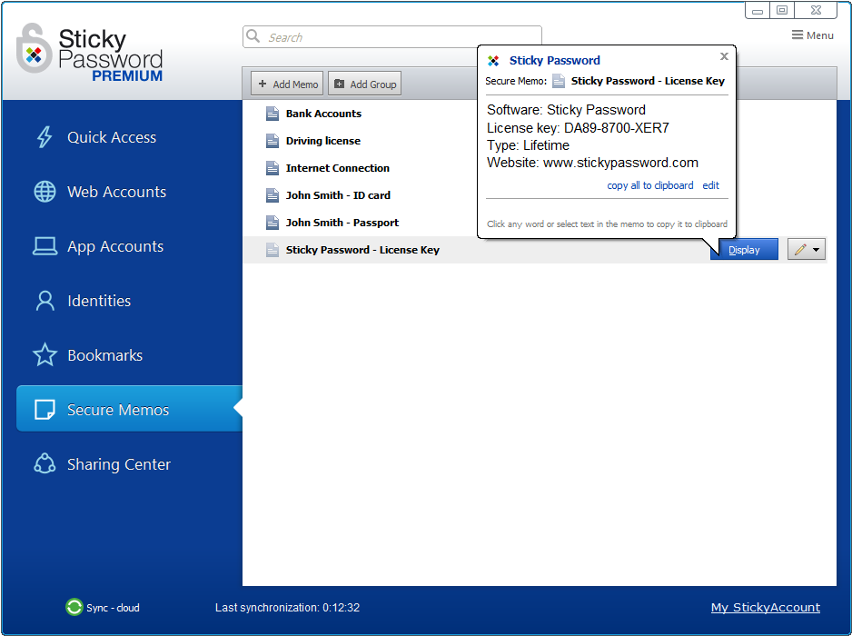Switch to Bookmarks section
Screen dimensions: 852x636
coord(104,355)
